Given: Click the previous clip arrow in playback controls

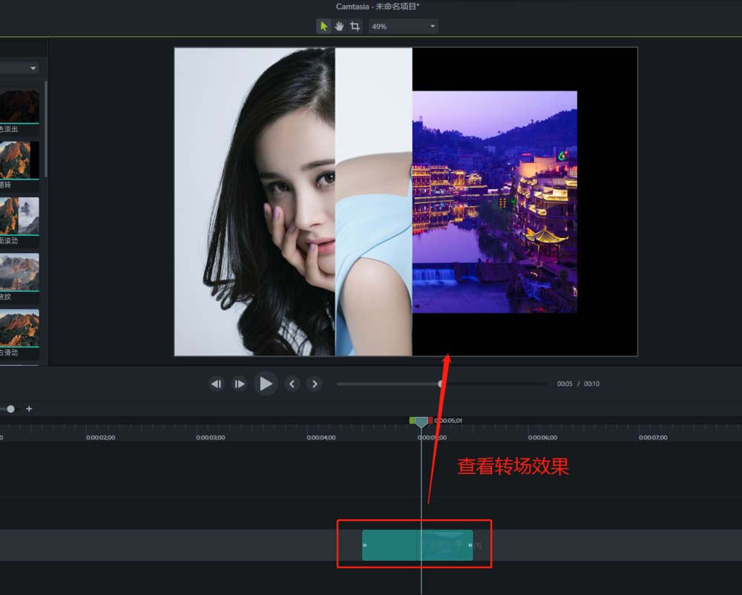Looking at the screenshot, I should (x=292, y=384).
